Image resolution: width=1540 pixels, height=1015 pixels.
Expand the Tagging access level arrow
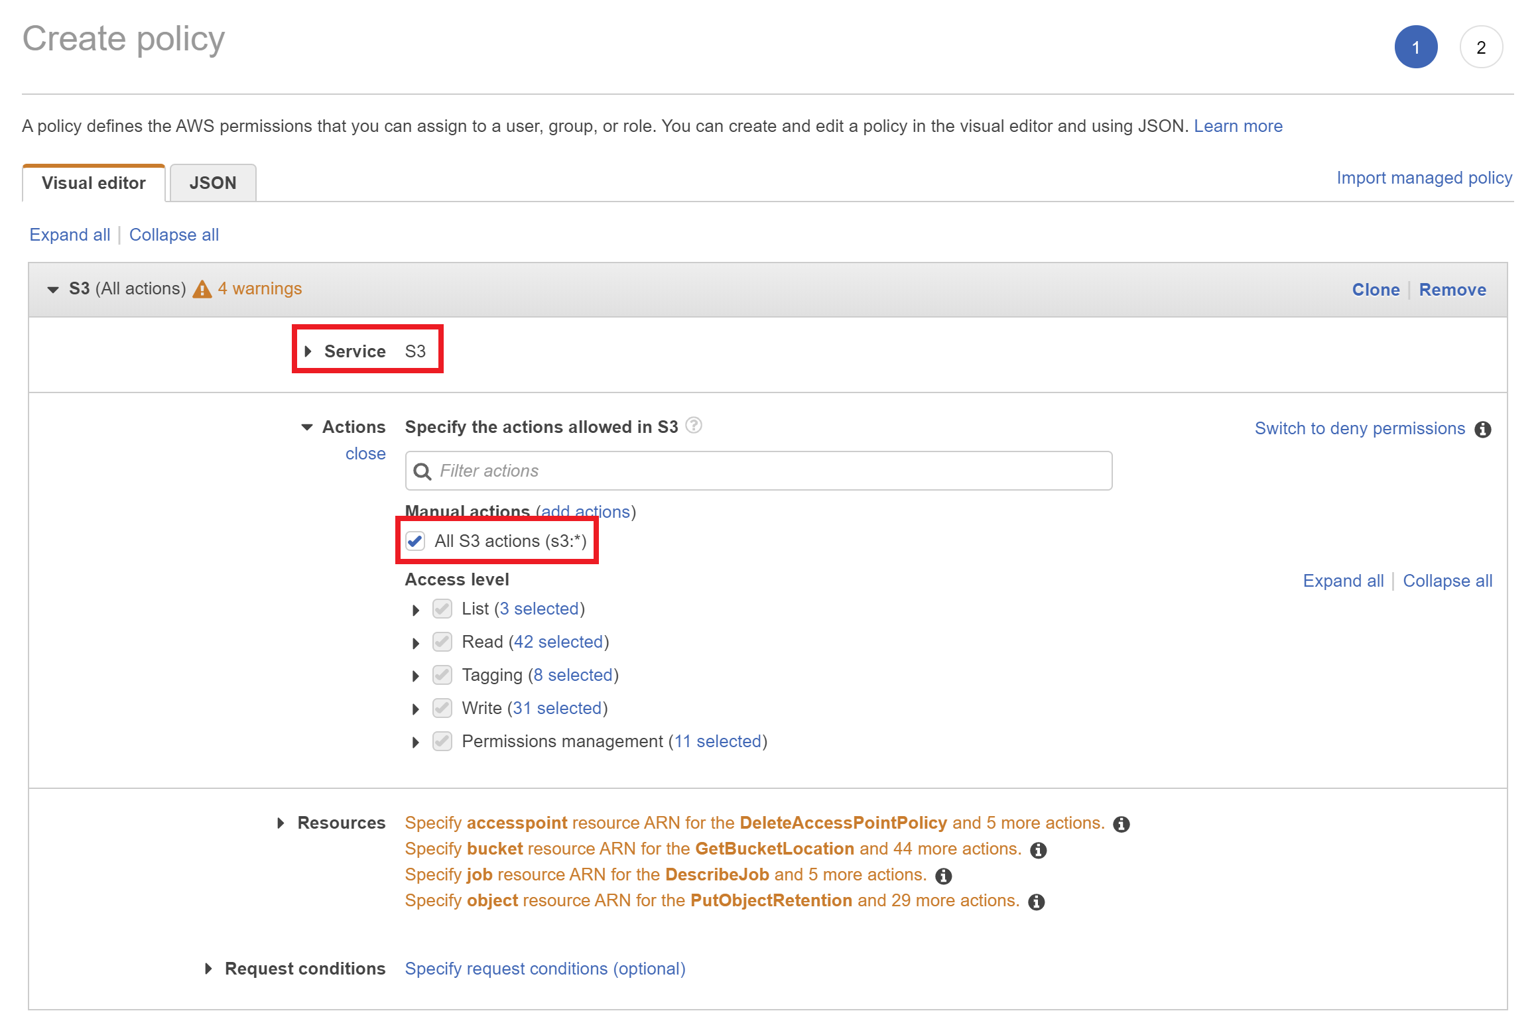coord(416,676)
